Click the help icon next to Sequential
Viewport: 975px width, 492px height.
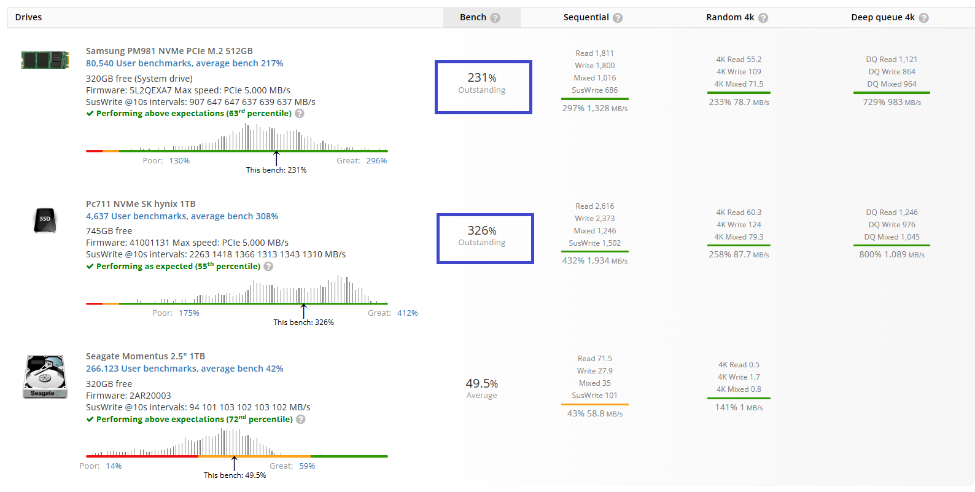click(x=618, y=18)
